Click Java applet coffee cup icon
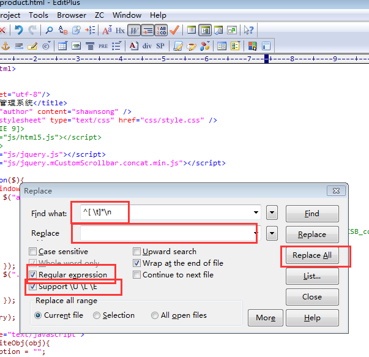Screen dimensions: 369x357 pos(192,46)
